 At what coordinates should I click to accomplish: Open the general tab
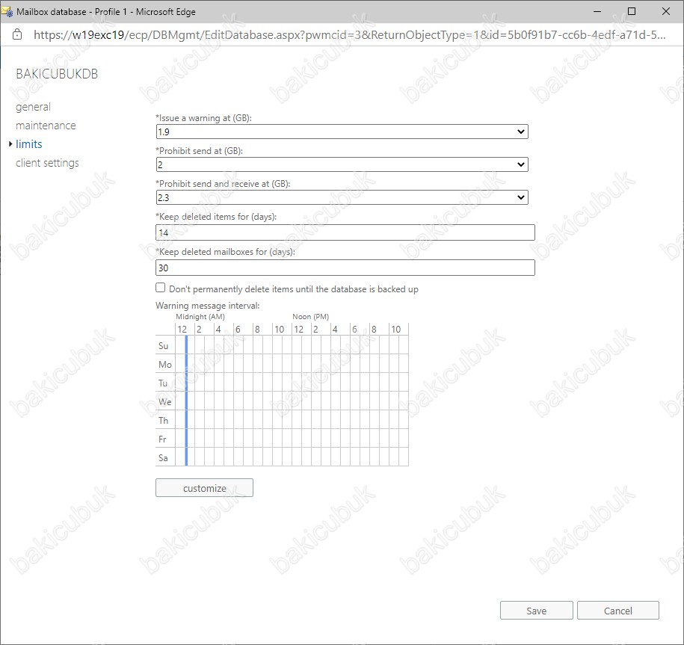(33, 107)
